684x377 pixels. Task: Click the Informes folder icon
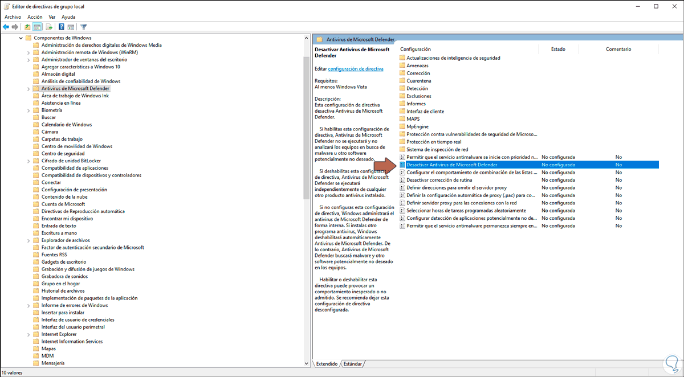click(402, 104)
